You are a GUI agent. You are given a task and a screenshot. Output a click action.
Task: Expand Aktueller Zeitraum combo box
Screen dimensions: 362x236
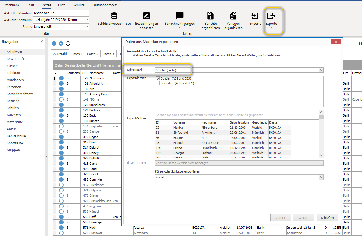87,20
